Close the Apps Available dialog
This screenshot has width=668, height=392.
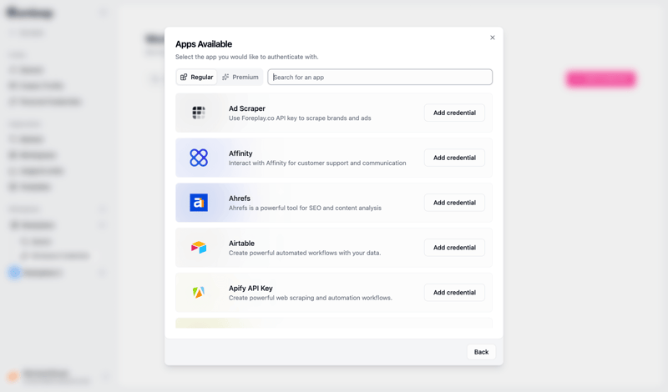[493, 38]
